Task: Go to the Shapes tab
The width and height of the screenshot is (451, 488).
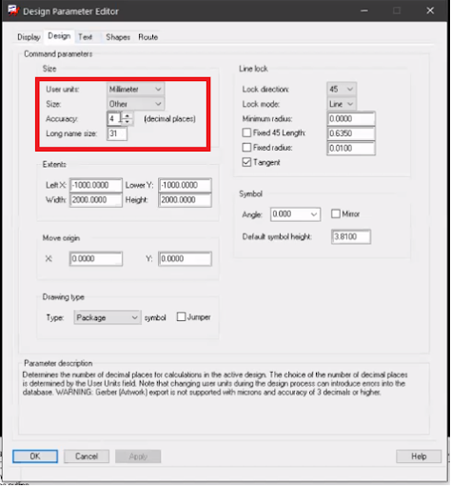Action: (x=118, y=37)
